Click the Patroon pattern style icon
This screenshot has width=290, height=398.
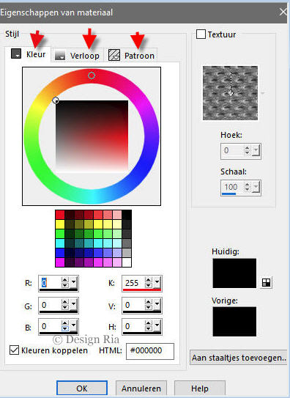pos(114,55)
